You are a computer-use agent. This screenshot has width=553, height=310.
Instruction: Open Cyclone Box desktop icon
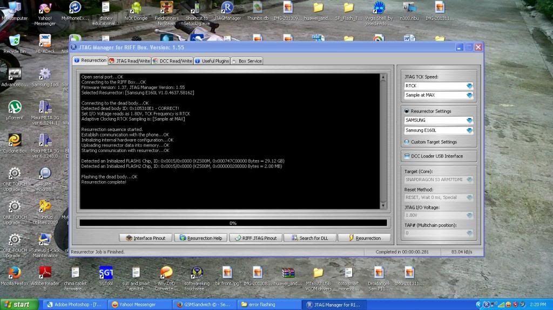click(15, 144)
